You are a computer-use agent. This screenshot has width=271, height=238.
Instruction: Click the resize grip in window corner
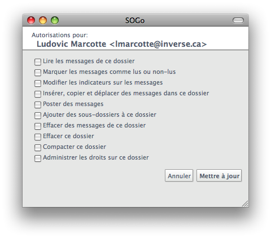pos(245,204)
